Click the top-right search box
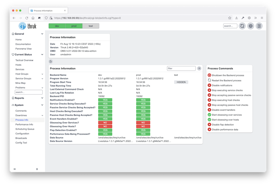Viewport: 276px width, 185px height. pyautogui.click(x=230, y=26)
